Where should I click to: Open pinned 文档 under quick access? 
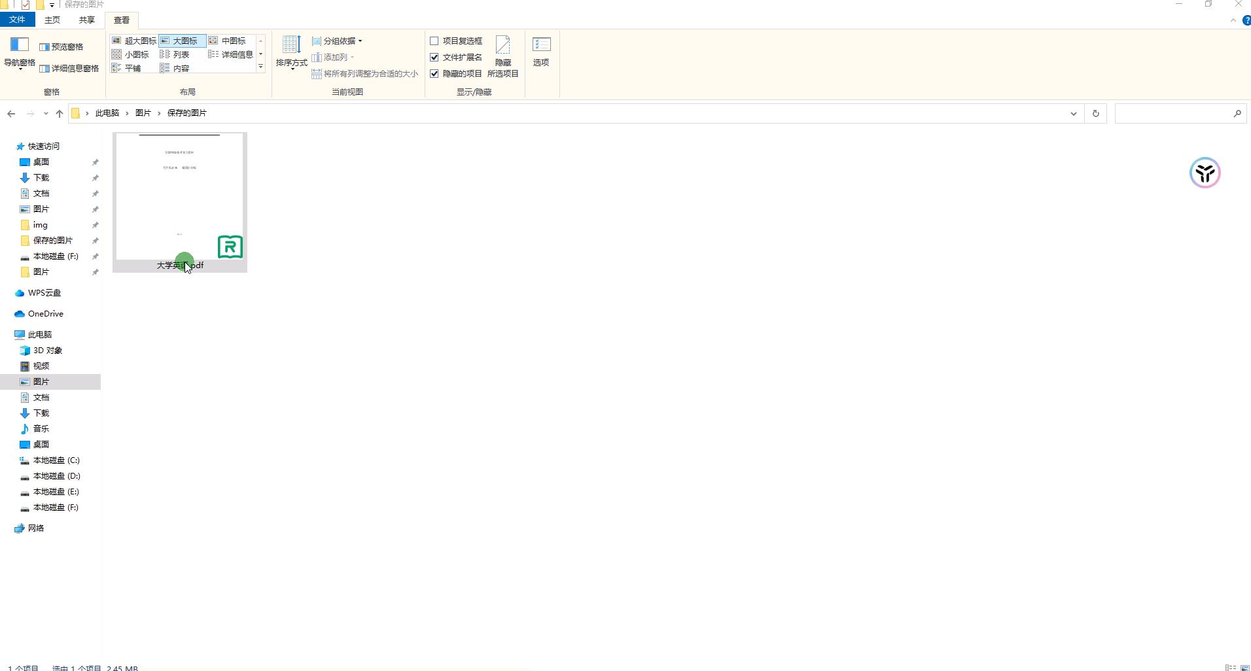41,194
